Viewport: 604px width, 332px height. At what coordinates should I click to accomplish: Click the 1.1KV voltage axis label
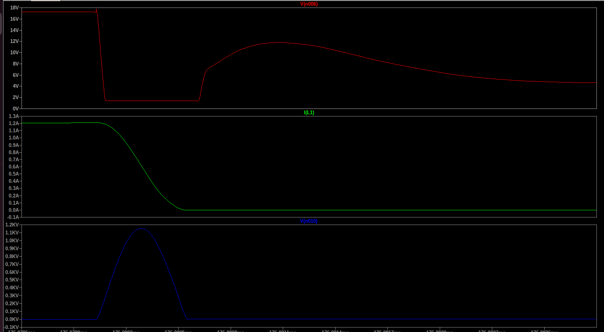point(12,233)
